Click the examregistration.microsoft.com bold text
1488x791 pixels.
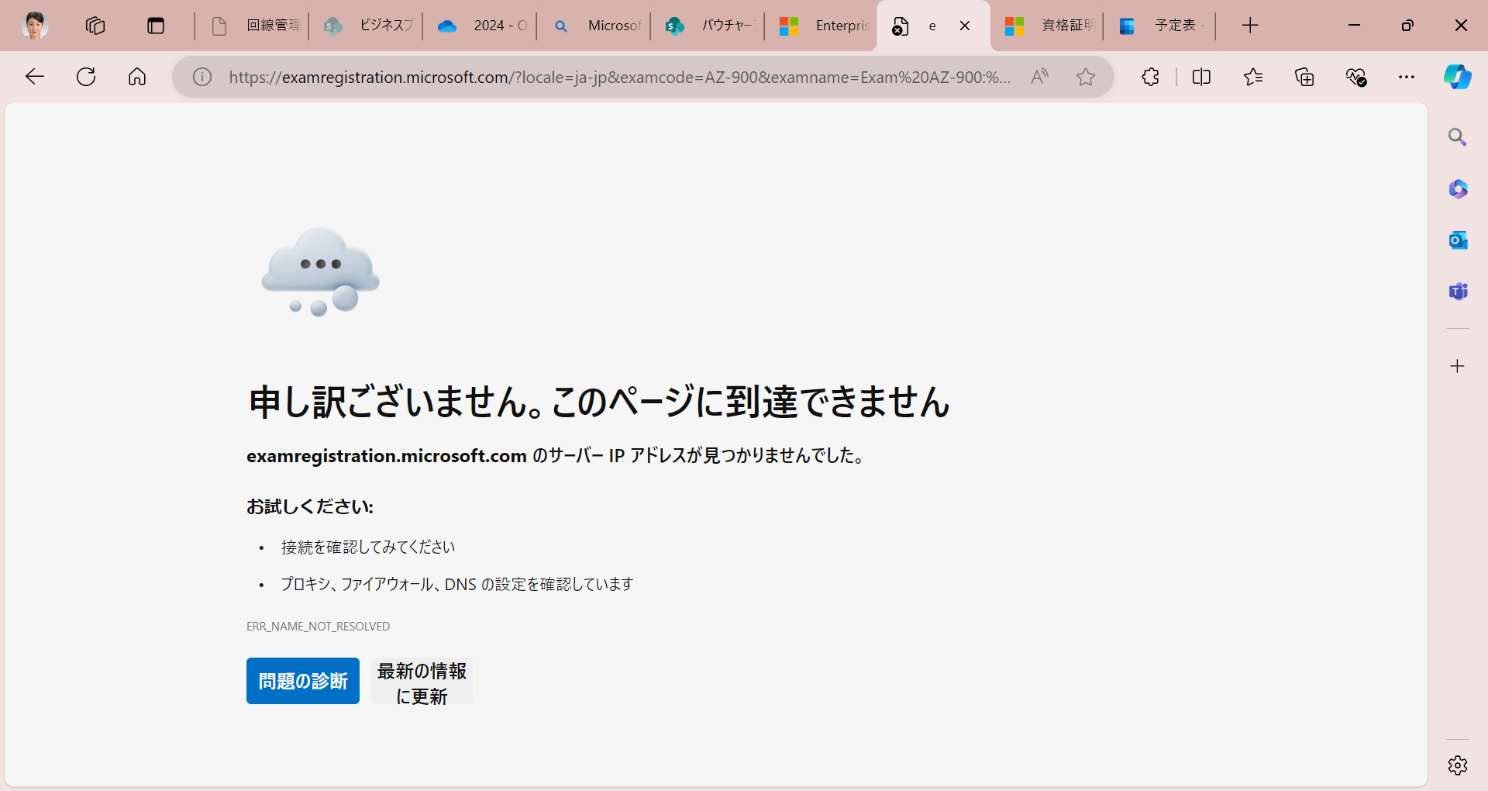coord(387,456)
